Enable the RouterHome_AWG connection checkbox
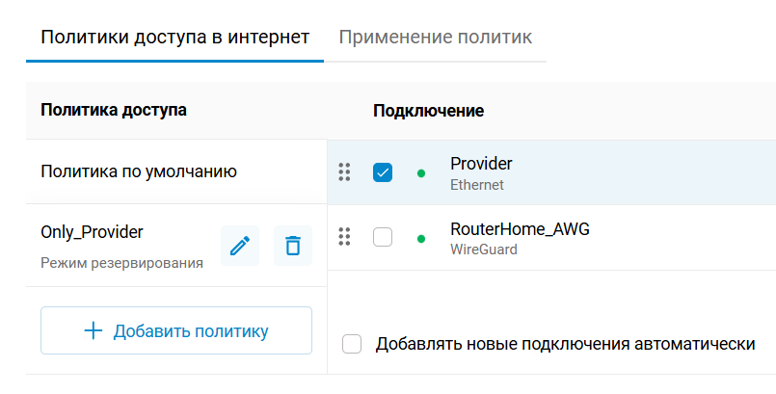776x394 pixels. [383, 237]
